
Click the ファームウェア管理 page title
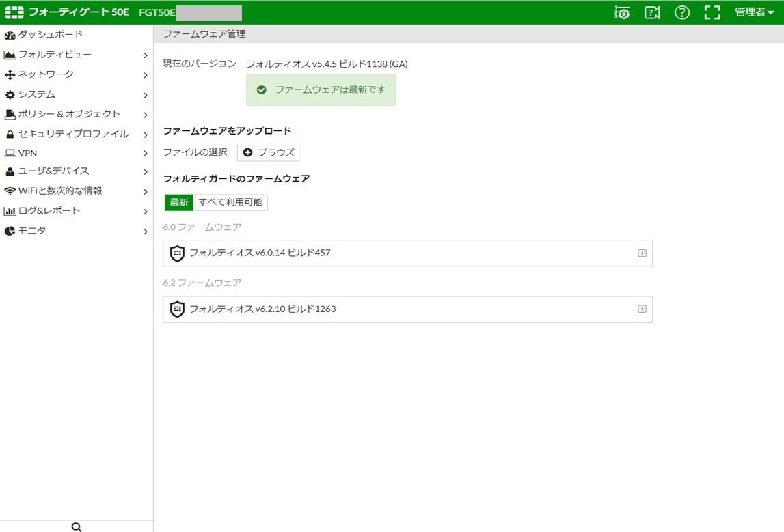pos(204,34)
